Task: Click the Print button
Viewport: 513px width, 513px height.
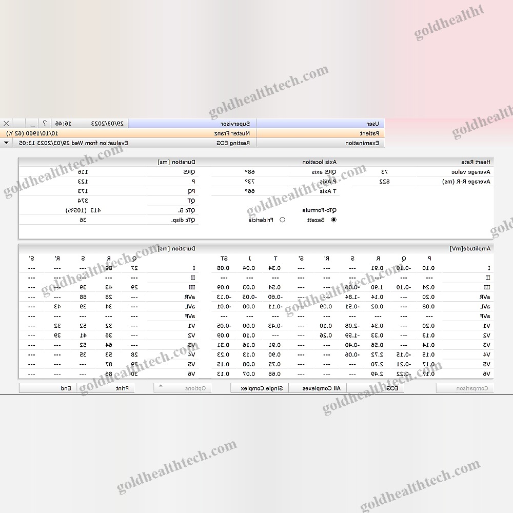Action: tap(106, 388)
